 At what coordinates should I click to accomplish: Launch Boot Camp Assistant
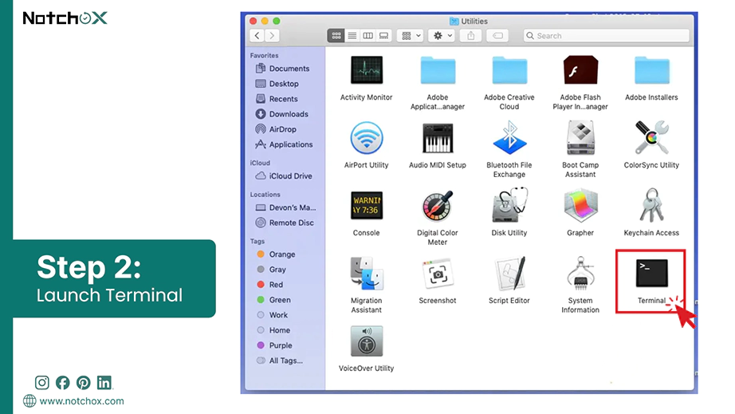click(x=580, y=138)
